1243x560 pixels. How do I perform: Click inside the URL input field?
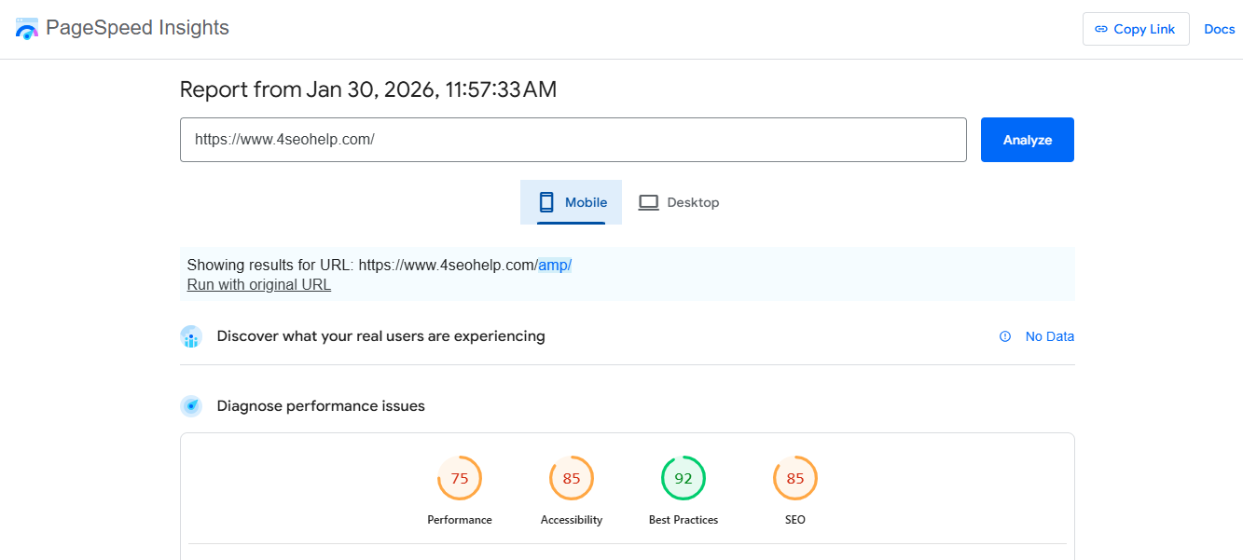tap(573, 140)
